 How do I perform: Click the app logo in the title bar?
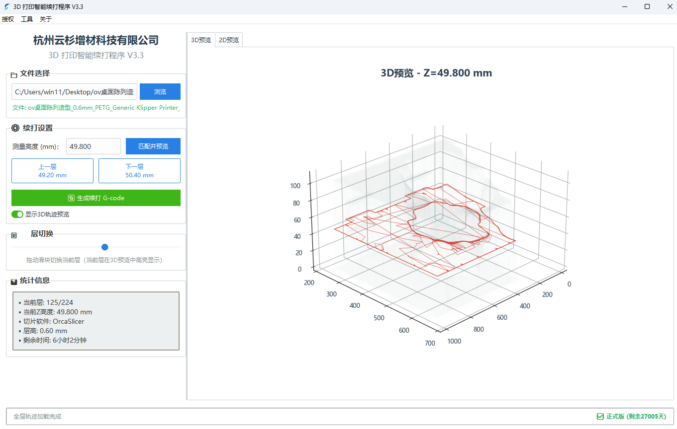[6, 6]
